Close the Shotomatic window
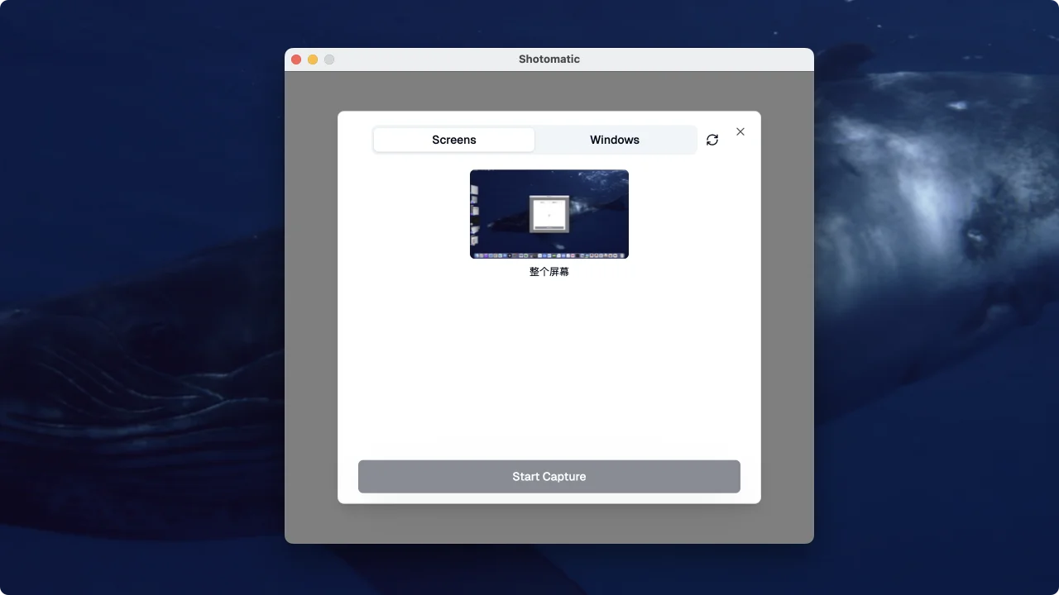 click(x=296, y=59)
